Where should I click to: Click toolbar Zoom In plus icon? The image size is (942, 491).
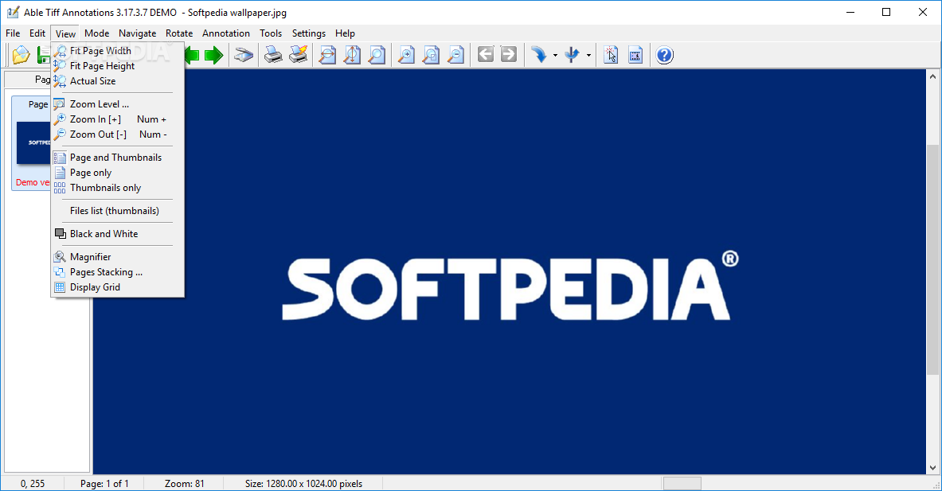407,55
